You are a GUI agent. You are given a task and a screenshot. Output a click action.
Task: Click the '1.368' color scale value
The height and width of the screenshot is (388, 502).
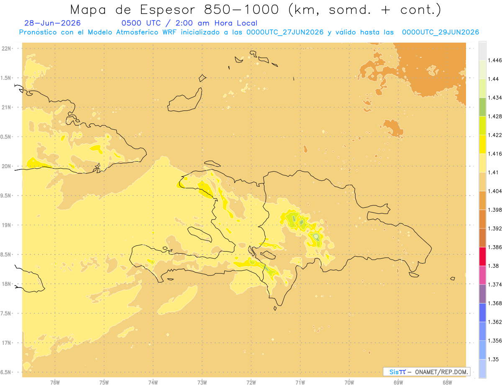pos(495,303)
